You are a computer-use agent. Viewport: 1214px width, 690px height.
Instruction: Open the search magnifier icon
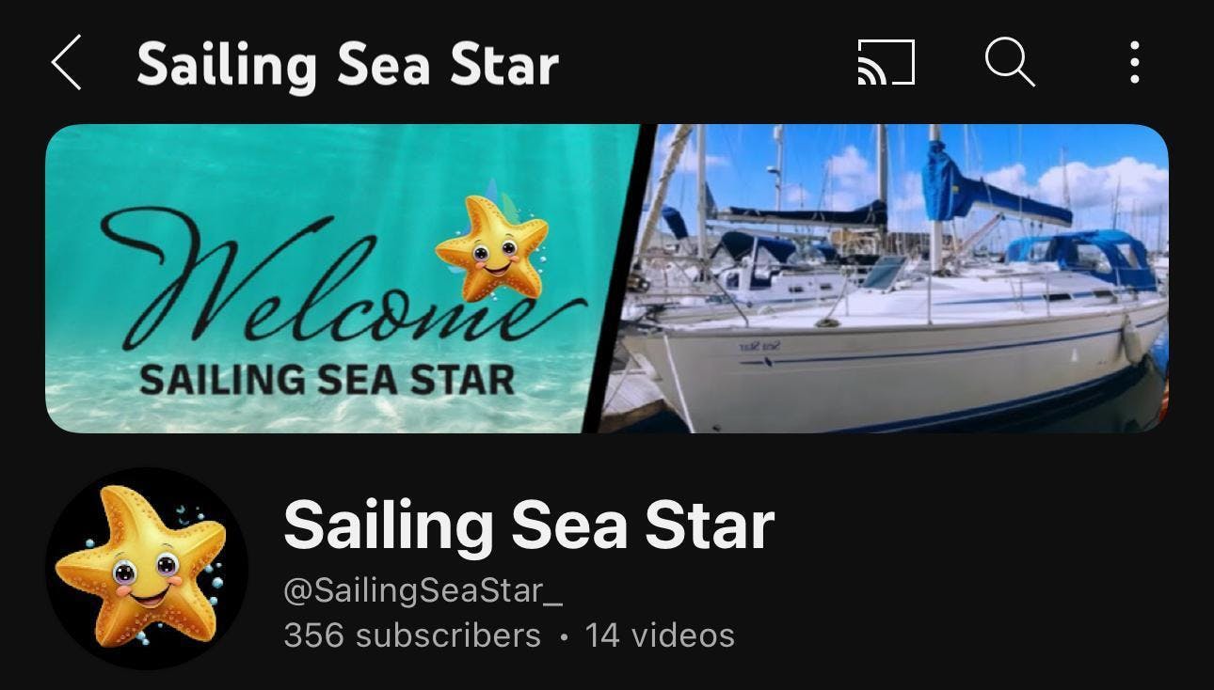point(1010,63)
